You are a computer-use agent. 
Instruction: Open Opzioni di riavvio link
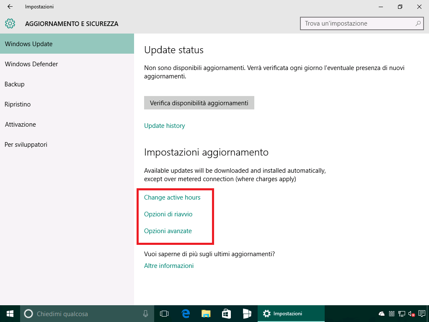[x=168, y=214]
